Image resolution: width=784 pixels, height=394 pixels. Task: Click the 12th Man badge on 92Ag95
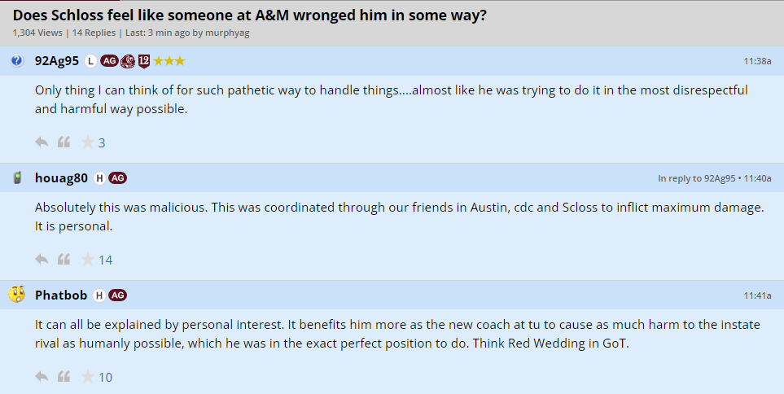tap(144, 61)
